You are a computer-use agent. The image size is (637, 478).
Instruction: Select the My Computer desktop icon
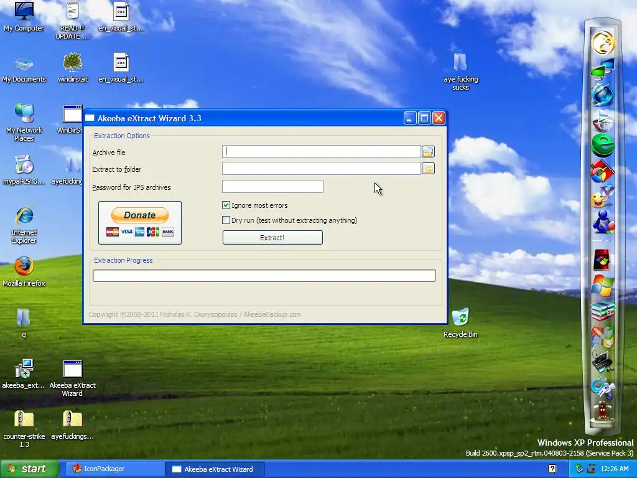point(24,17)
